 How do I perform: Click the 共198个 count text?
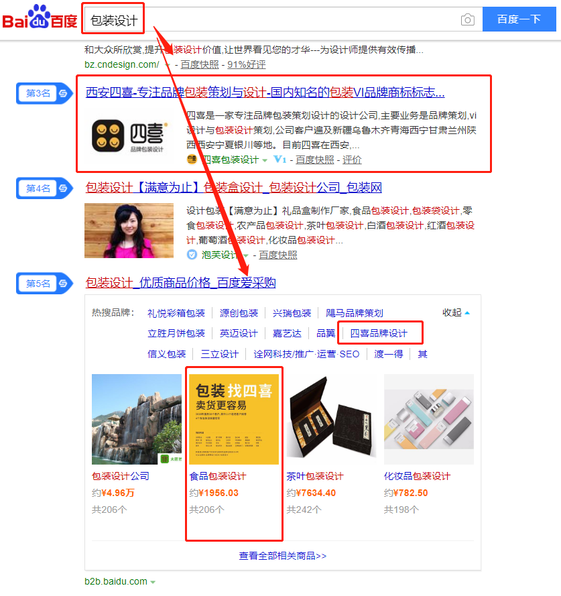click(401, 510)
